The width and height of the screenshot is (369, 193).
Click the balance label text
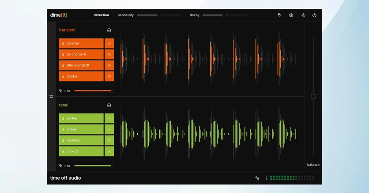(313, 165)
